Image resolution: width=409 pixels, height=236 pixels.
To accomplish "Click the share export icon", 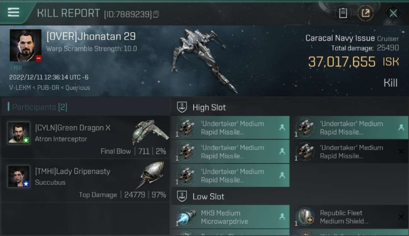I will click(x=366, y=13).
